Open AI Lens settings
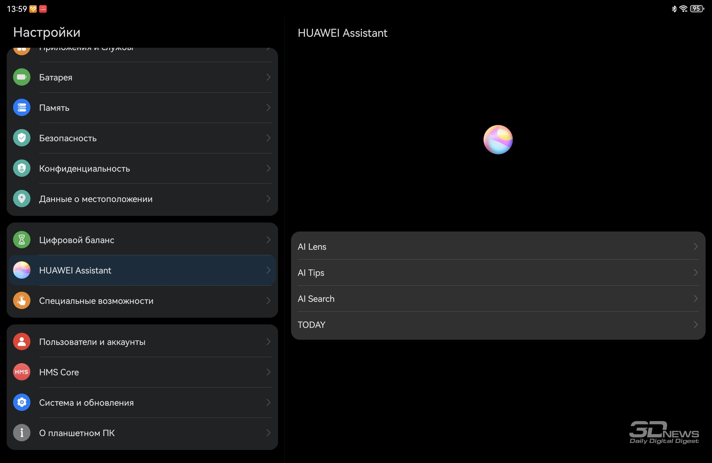The image size is (712, 463). click(x=498, y=247)
